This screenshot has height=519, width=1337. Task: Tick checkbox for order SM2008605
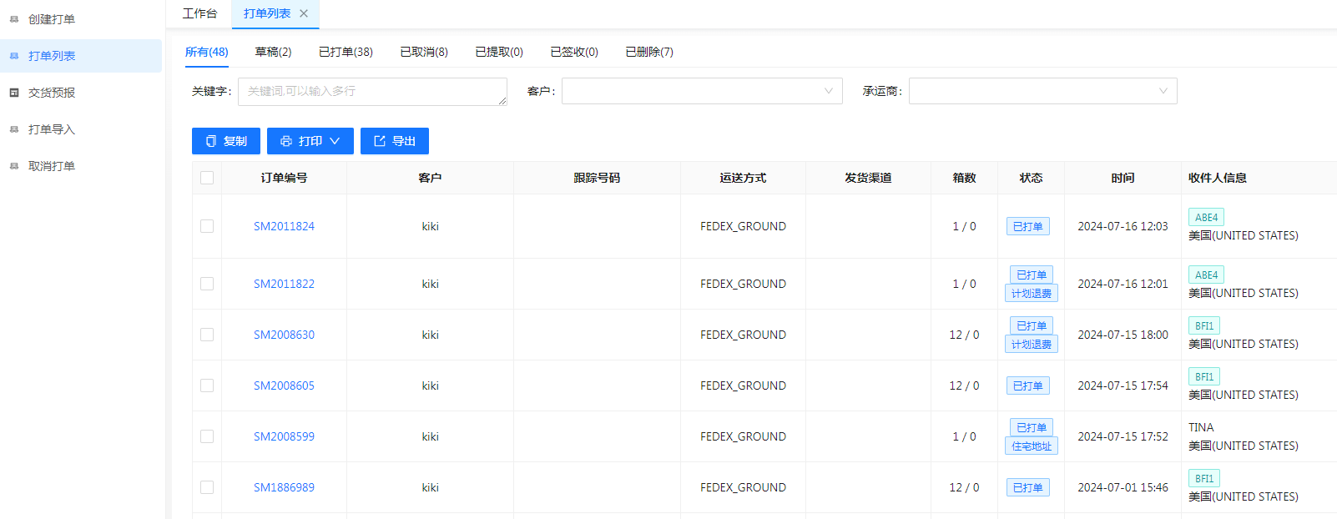207,385
